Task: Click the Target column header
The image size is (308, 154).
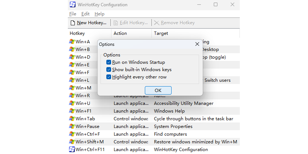Action: point(161,33)
